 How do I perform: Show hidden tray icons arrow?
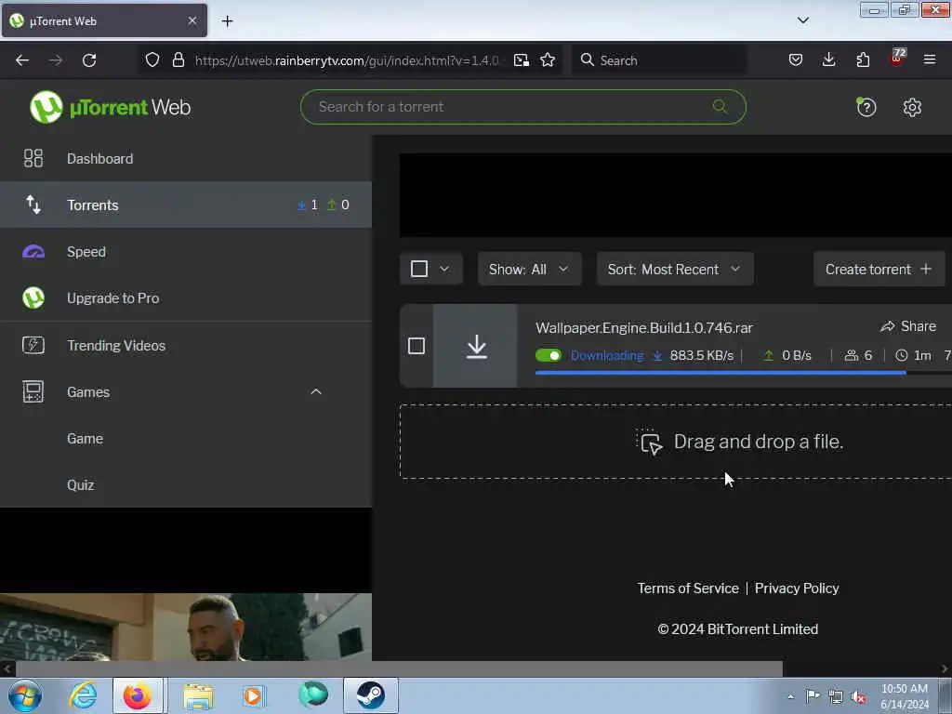pos(790,696)
